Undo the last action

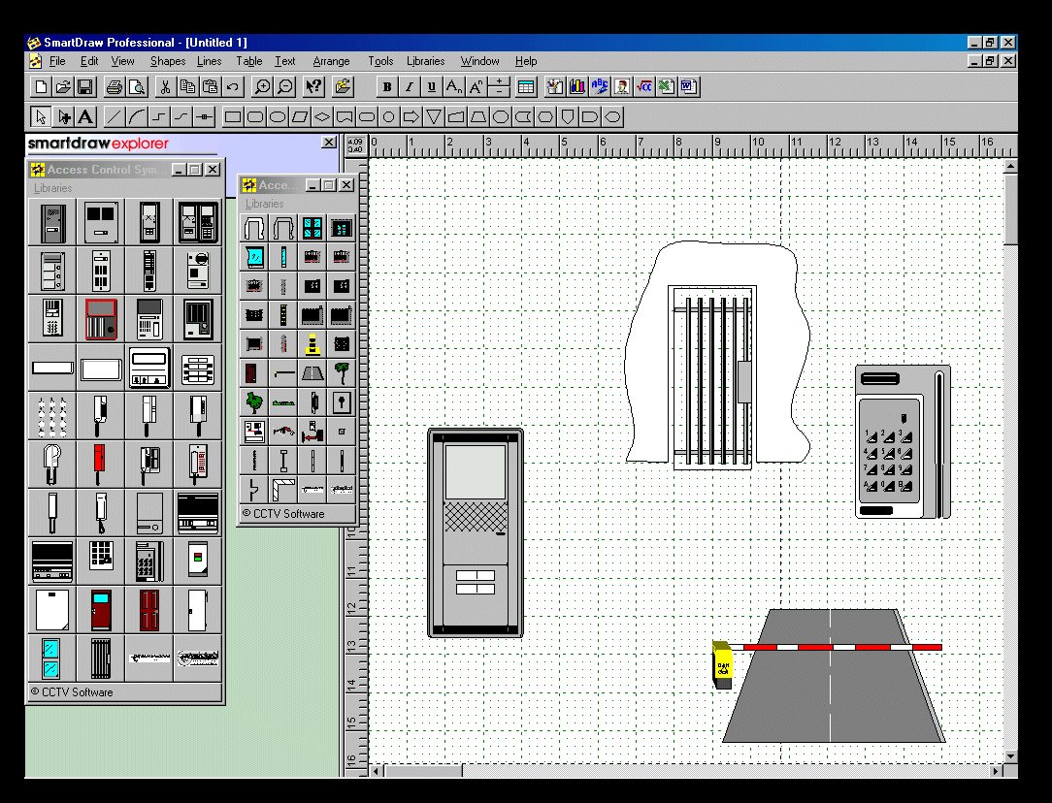232,86
